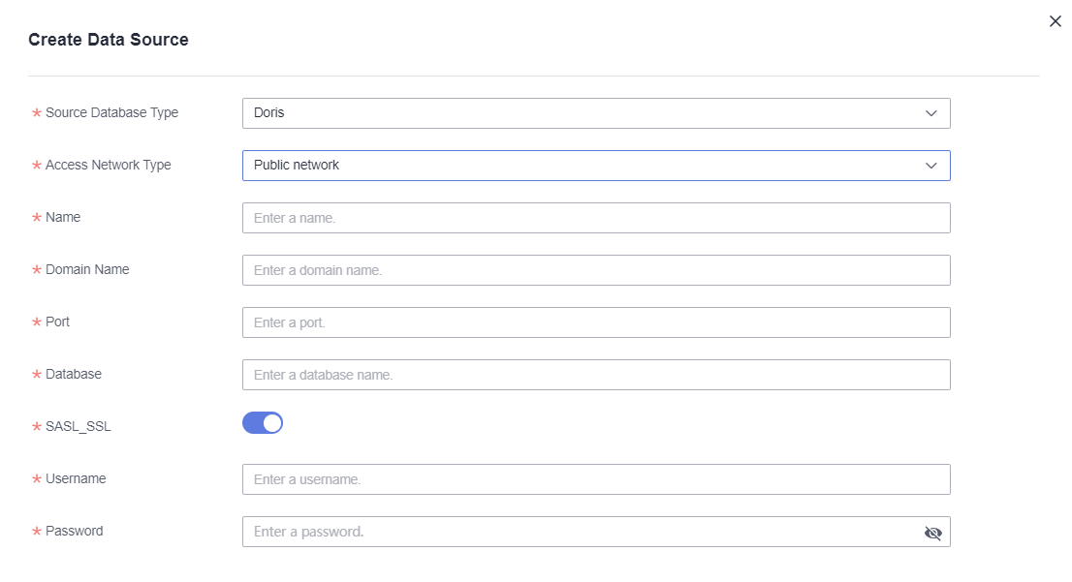
Task: Open the Source Database Type dropdown showing Doris
Action: coord(582,113)
